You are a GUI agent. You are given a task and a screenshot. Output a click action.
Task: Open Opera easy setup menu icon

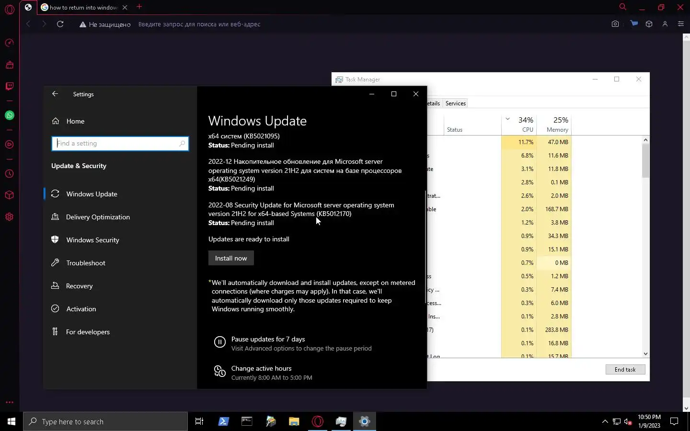pos(680,24)
